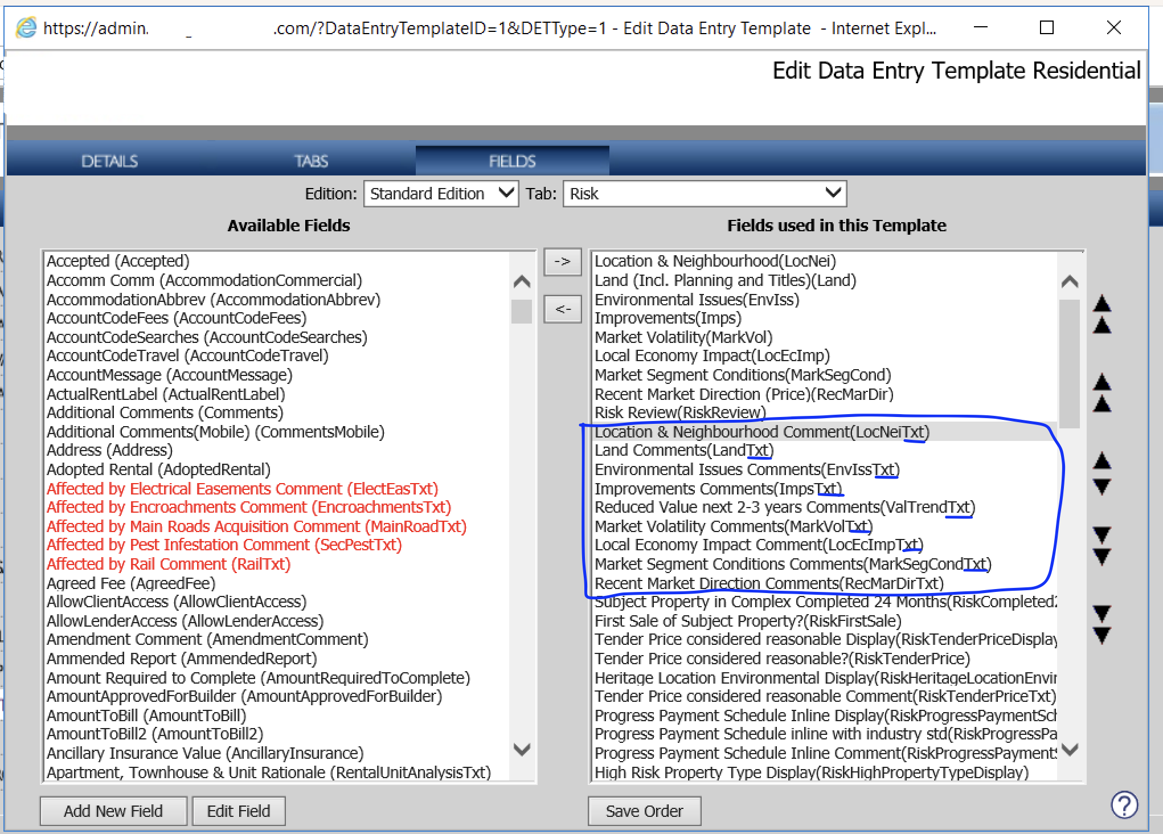
Task: Select 'Amendment Comment' field
Action: pyautogui.click(x=207, y=639)
